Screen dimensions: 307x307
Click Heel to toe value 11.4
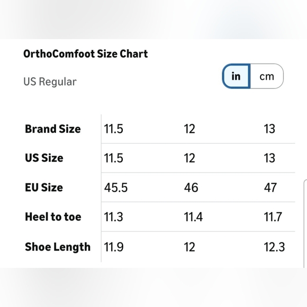193,217
